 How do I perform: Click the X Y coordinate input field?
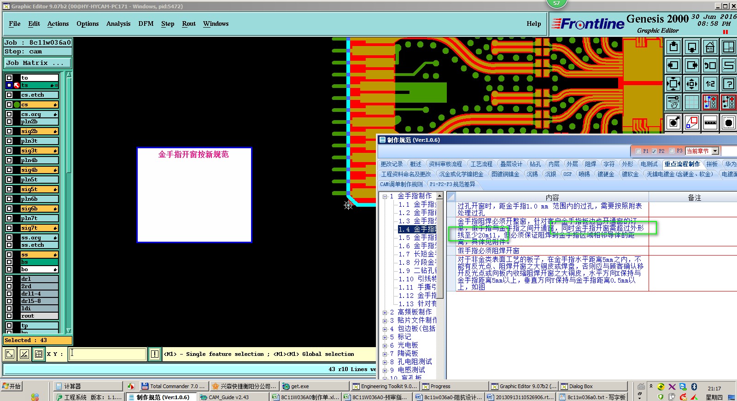(107, 354)
